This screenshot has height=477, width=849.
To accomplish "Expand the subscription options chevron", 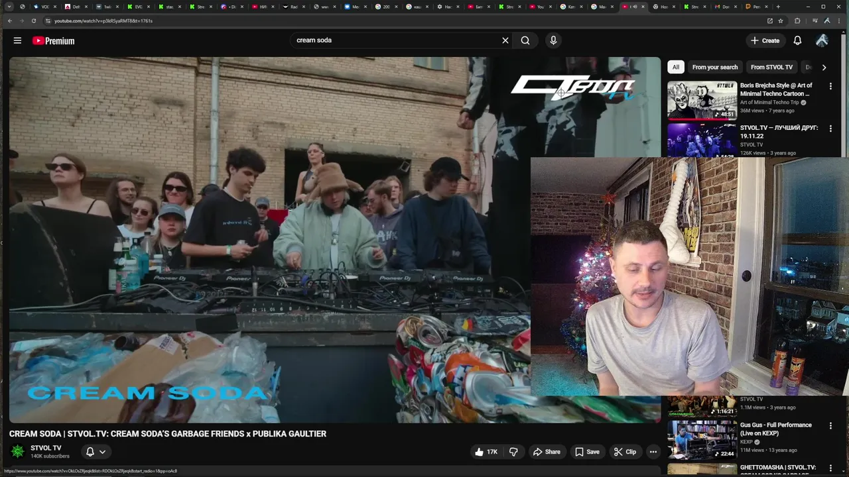I will click(102, 452).
